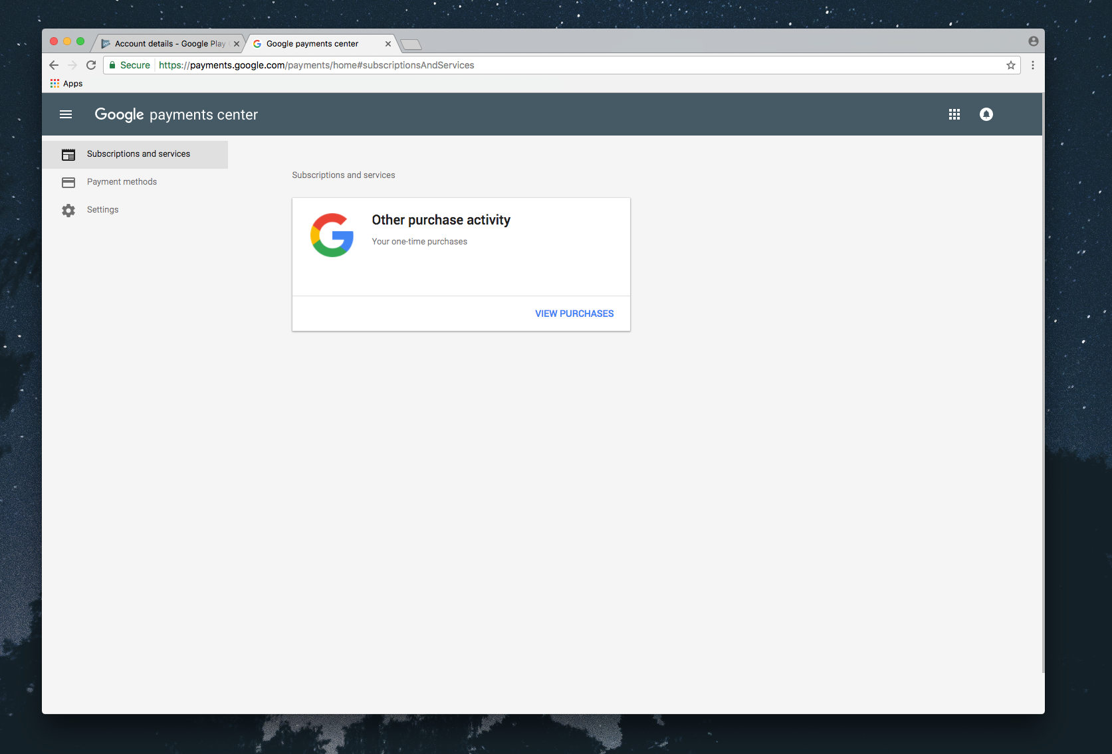Bookmark this page with the star icon
Viewport: 1112px width, 754px height.
pos(1011,65)
